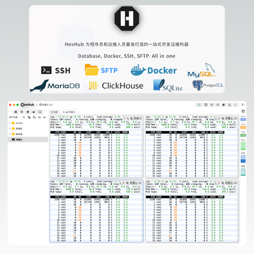Viewport: 254px width, 254px height.
Task: Search assets with the magnifier icon
Action: coord(24,117)
